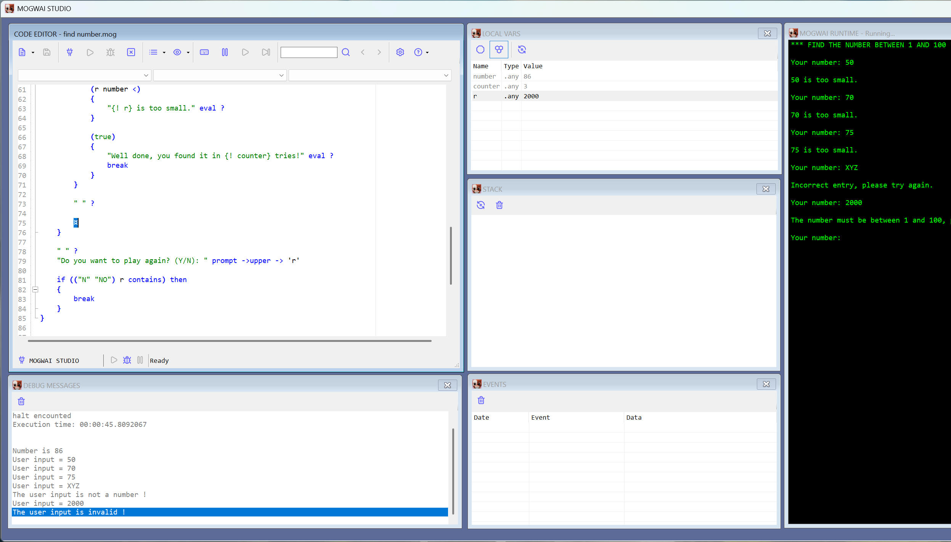Click the plug connect icon in toolbar
This screenshot has width=951, height=542.
70,52
